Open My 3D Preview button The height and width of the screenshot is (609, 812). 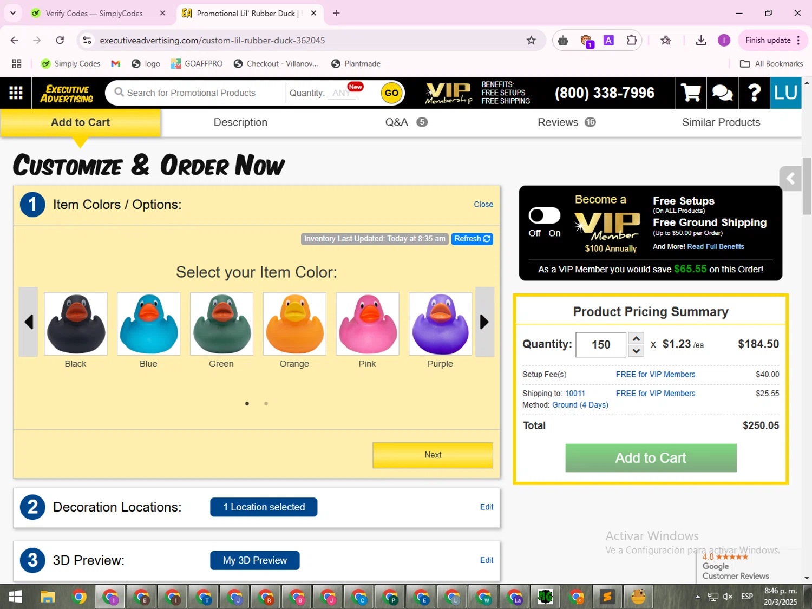coord(255,560)
